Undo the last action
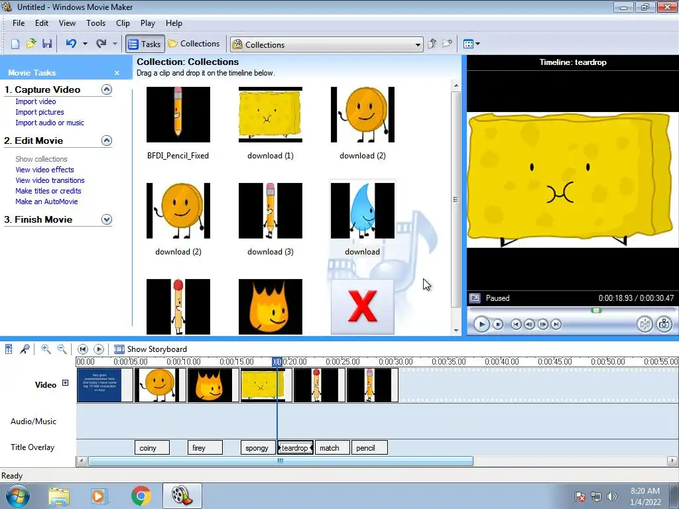Image resolution: width=679 pixels, height=509 pixels. pyautogui.click(x=72, y=44)
